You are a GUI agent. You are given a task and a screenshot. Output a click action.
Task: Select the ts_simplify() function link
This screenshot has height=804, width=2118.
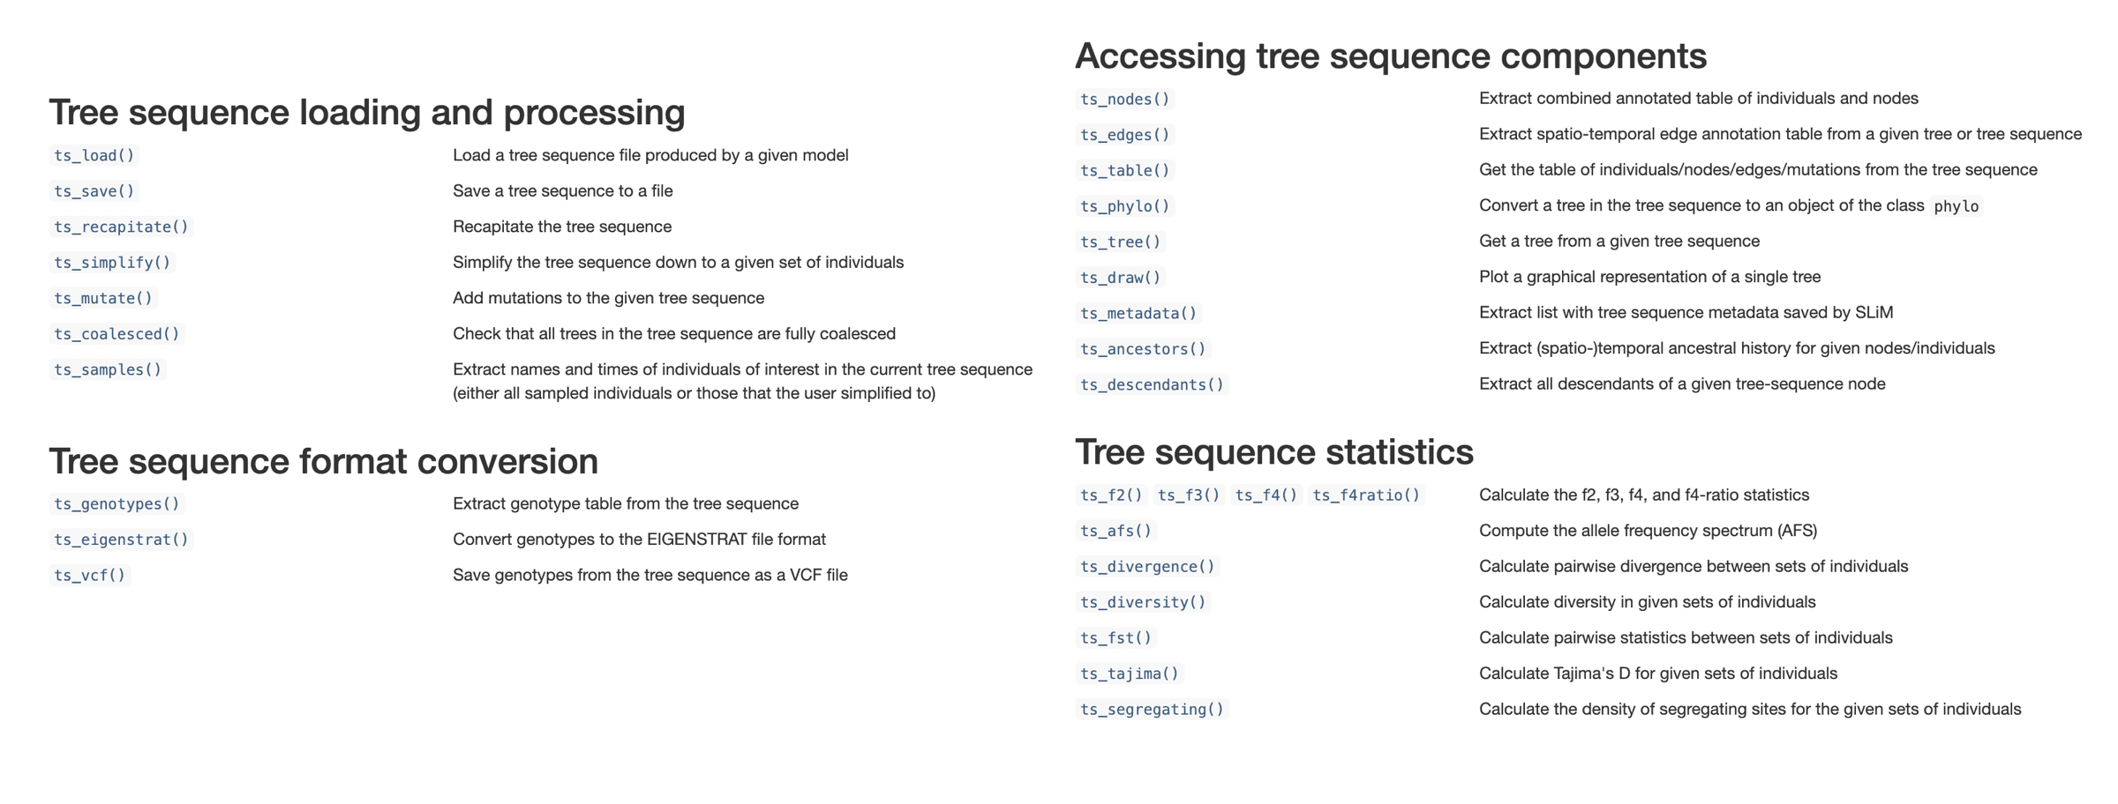click(112, 263)
